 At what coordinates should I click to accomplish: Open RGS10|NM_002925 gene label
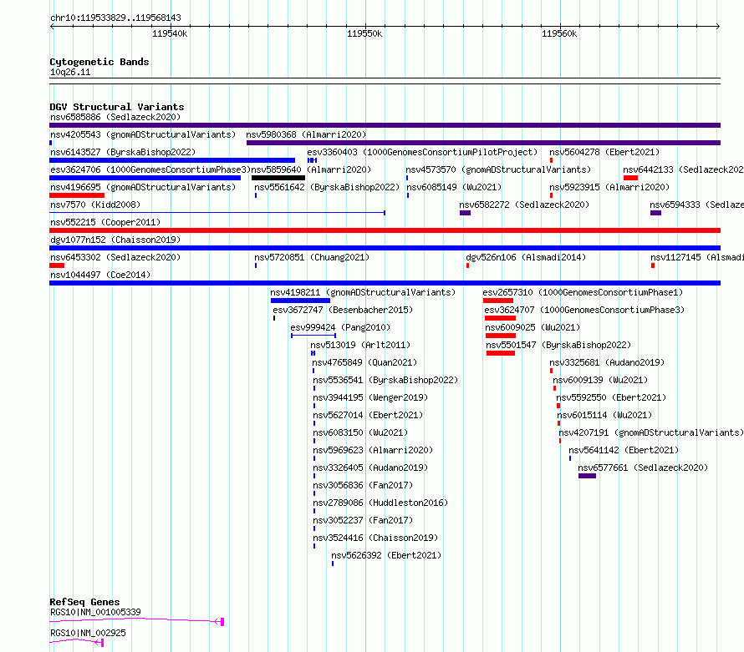(x=88, y=633)
